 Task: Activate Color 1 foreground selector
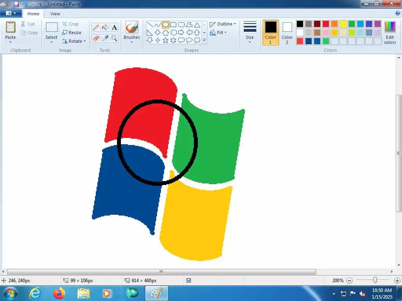(x=271, y=33)
